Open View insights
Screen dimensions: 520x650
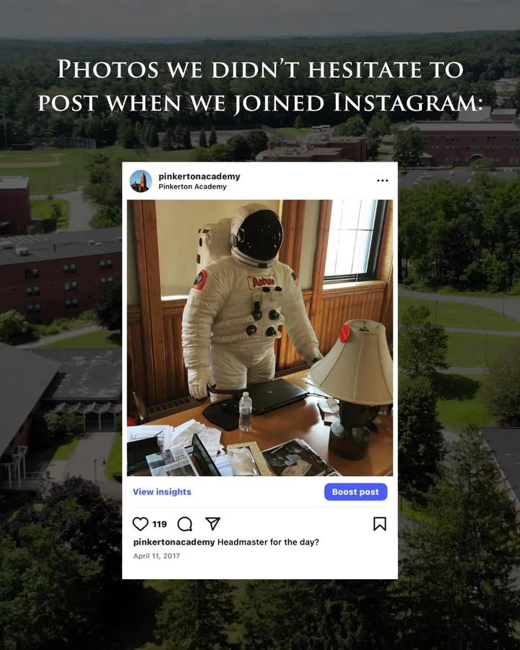tap(162, 492)
